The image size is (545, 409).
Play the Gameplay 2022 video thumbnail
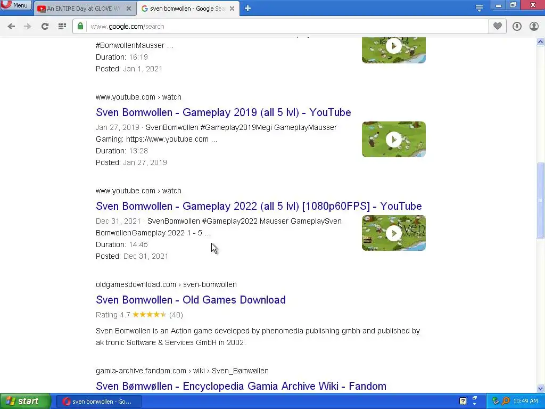coord(393,233)
